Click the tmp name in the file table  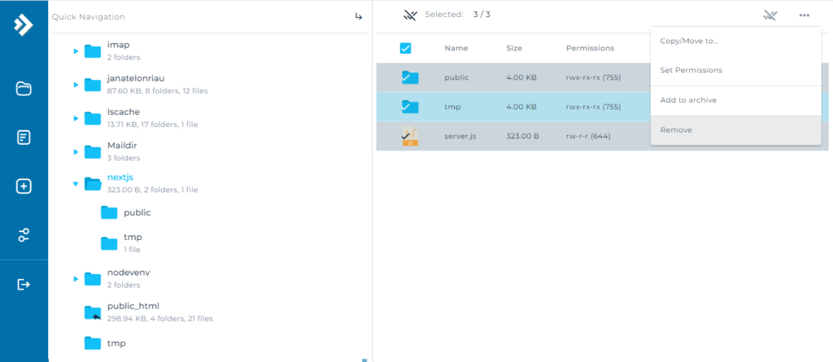pos(452,107)
